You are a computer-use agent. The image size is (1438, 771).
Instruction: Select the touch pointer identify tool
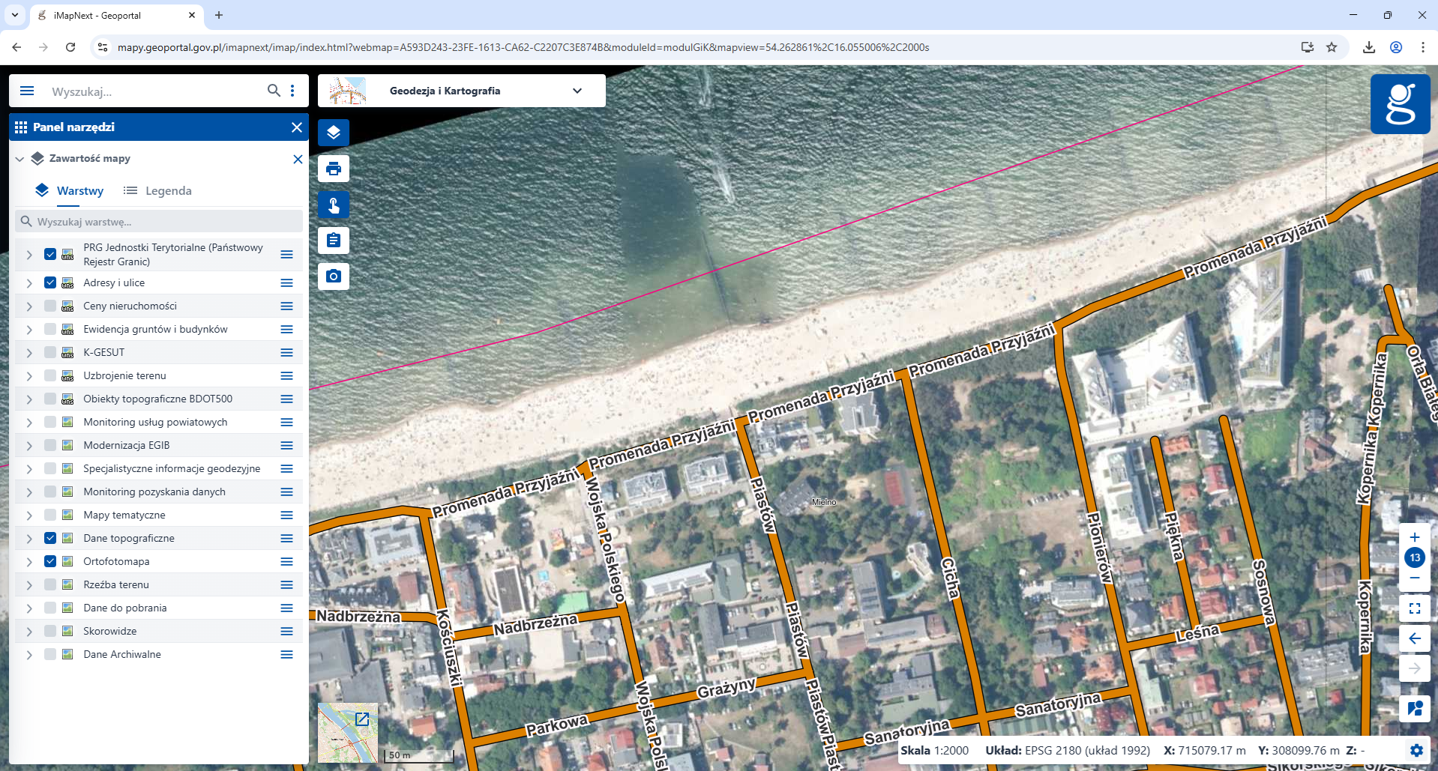click(x=334, y=205)
